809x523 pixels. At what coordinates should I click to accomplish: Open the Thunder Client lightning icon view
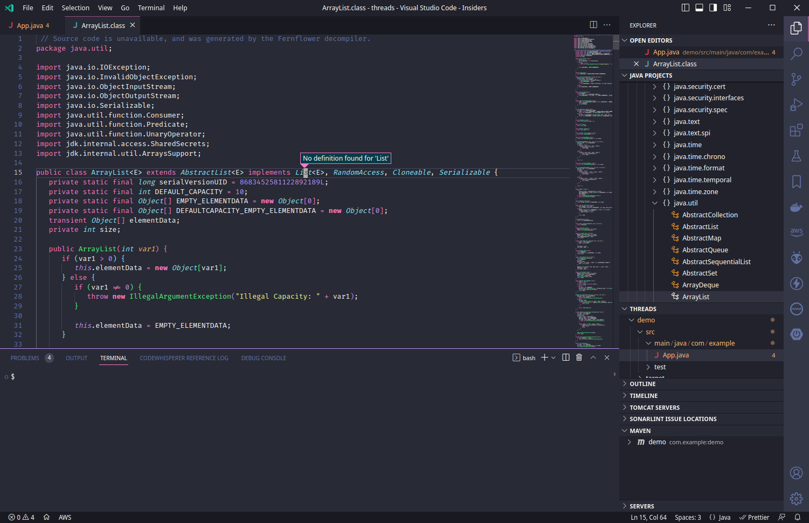[796, 284]
